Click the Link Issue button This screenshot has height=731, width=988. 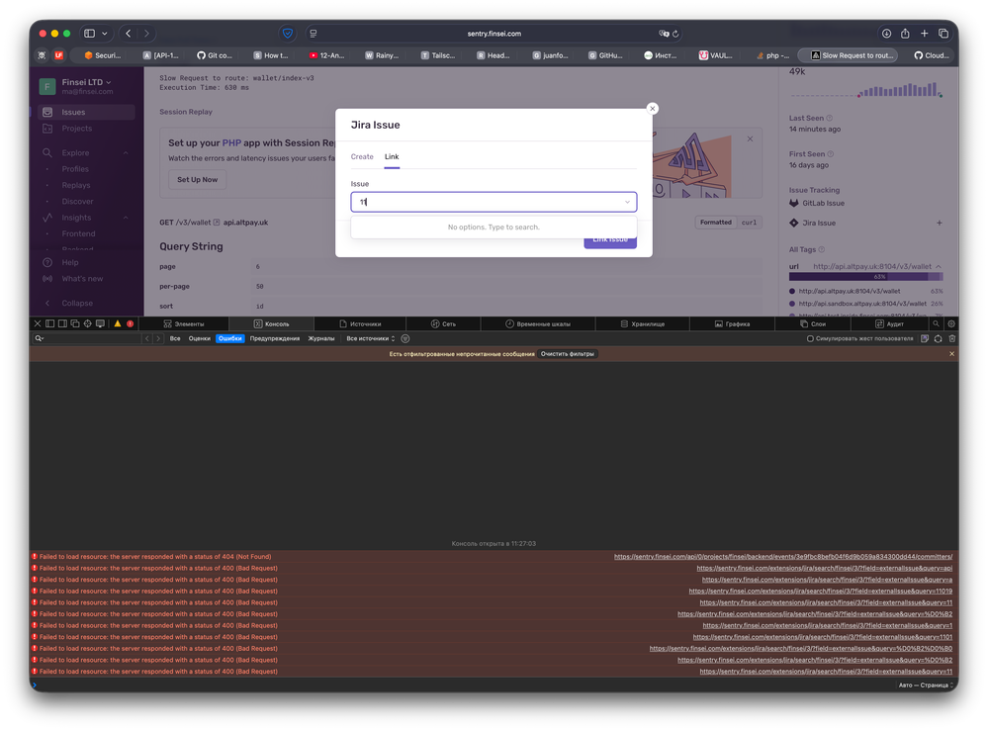pyautogui.click(x=610, y=241)
